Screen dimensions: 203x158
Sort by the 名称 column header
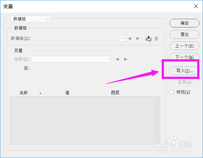24,93
